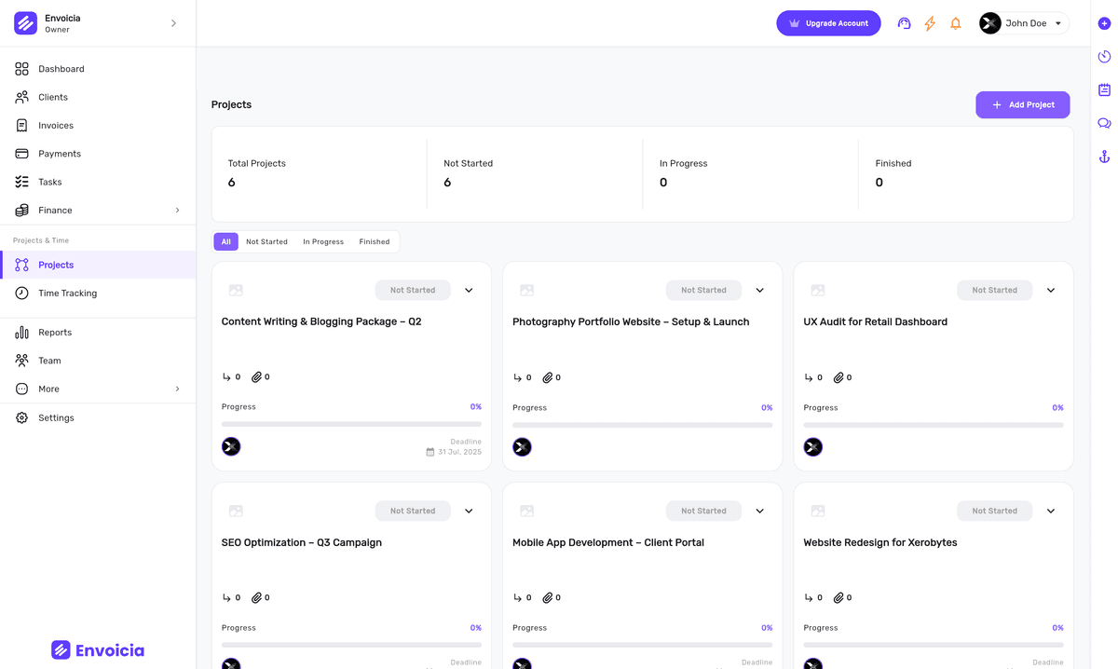Click the UX Audit project progress bar
This screenshot has width=1118, height=669.
pos(933,423)
